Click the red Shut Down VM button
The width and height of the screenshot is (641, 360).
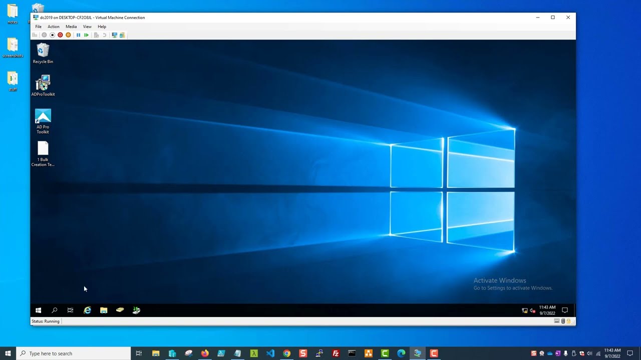pos(60,35)
